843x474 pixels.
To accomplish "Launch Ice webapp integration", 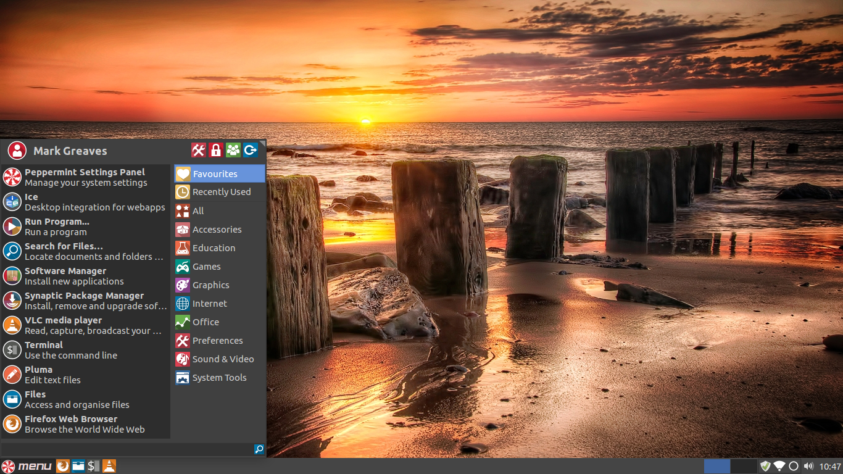I will (86, 202).
